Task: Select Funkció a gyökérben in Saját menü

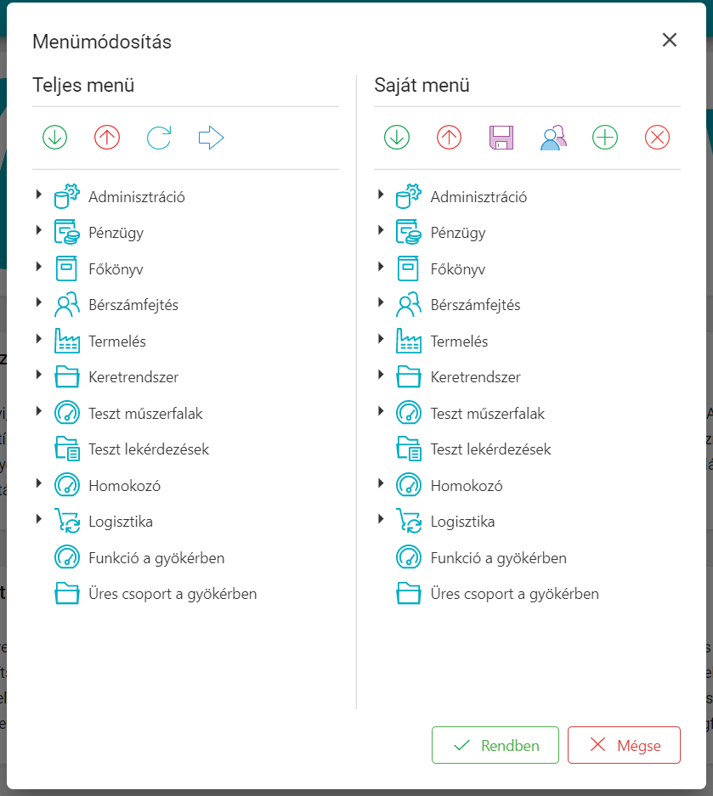Action: (498, 558)
